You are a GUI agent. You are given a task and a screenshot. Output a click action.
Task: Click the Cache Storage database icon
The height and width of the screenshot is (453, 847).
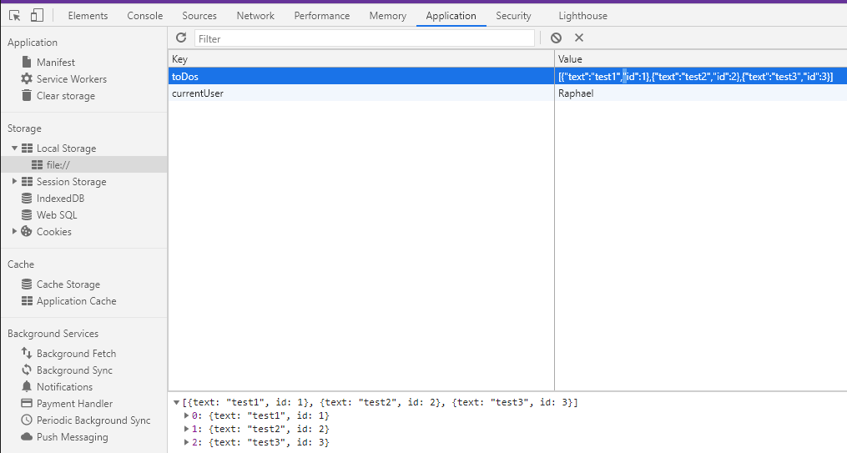tap(27, 284)
